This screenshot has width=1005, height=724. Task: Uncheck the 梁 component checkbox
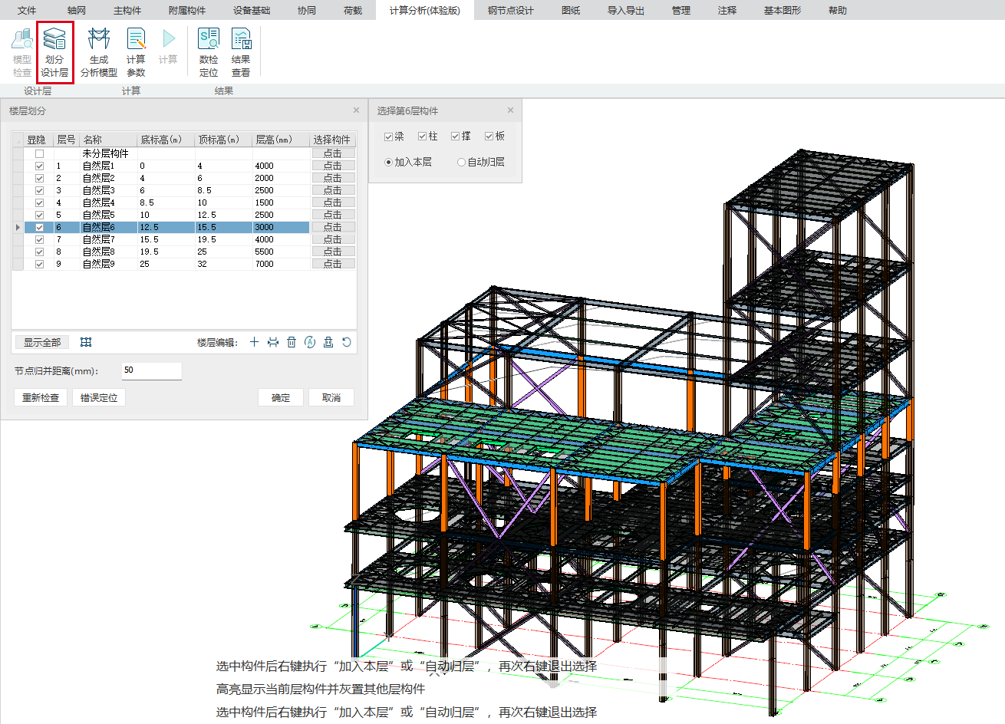[388, 137]
